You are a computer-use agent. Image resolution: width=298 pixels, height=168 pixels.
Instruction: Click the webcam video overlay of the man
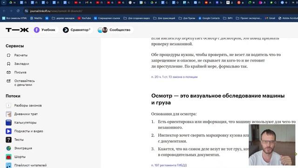(272, 145)
